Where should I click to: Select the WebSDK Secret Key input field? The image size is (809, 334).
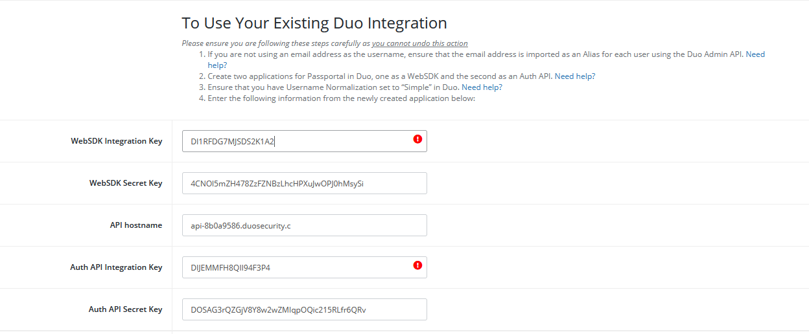[305, 183]
